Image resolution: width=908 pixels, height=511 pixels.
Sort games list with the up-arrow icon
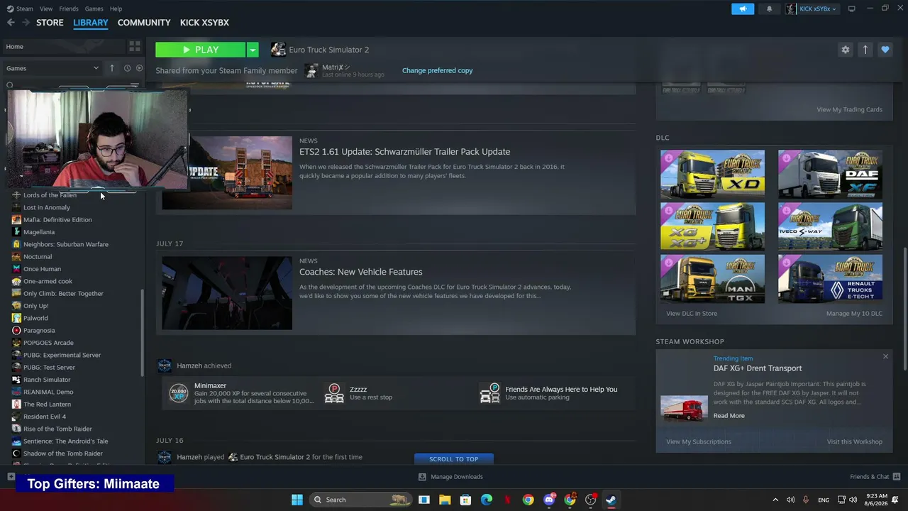click(x=111, y=68)
